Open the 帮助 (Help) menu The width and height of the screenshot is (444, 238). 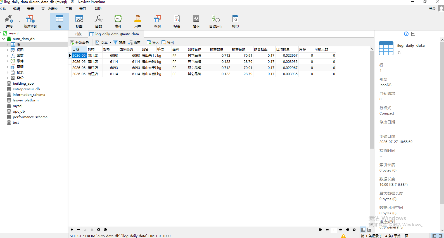point(98,9)
